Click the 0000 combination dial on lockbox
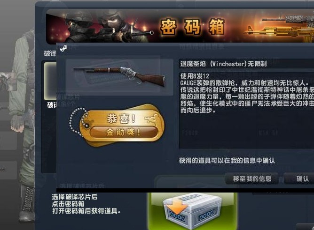The width and height of the screenshot is (314, 230). pos(206,215)
